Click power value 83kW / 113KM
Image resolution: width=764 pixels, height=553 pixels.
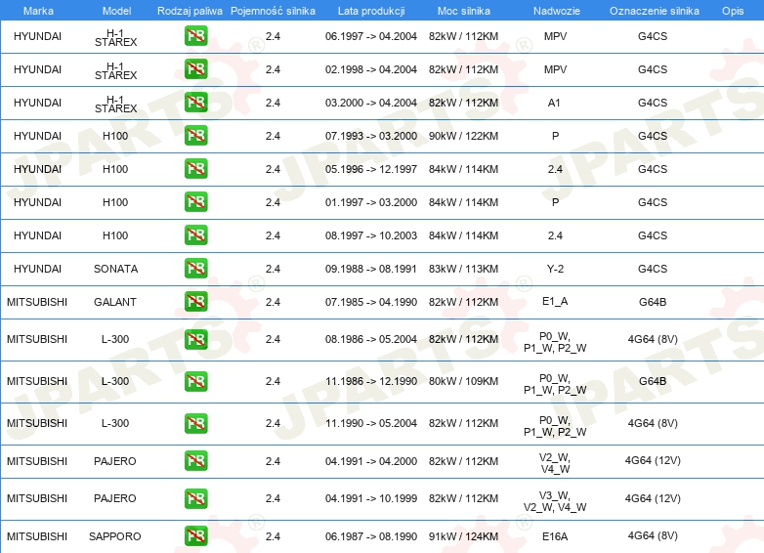pyautogui.click(x=463, y=269)
